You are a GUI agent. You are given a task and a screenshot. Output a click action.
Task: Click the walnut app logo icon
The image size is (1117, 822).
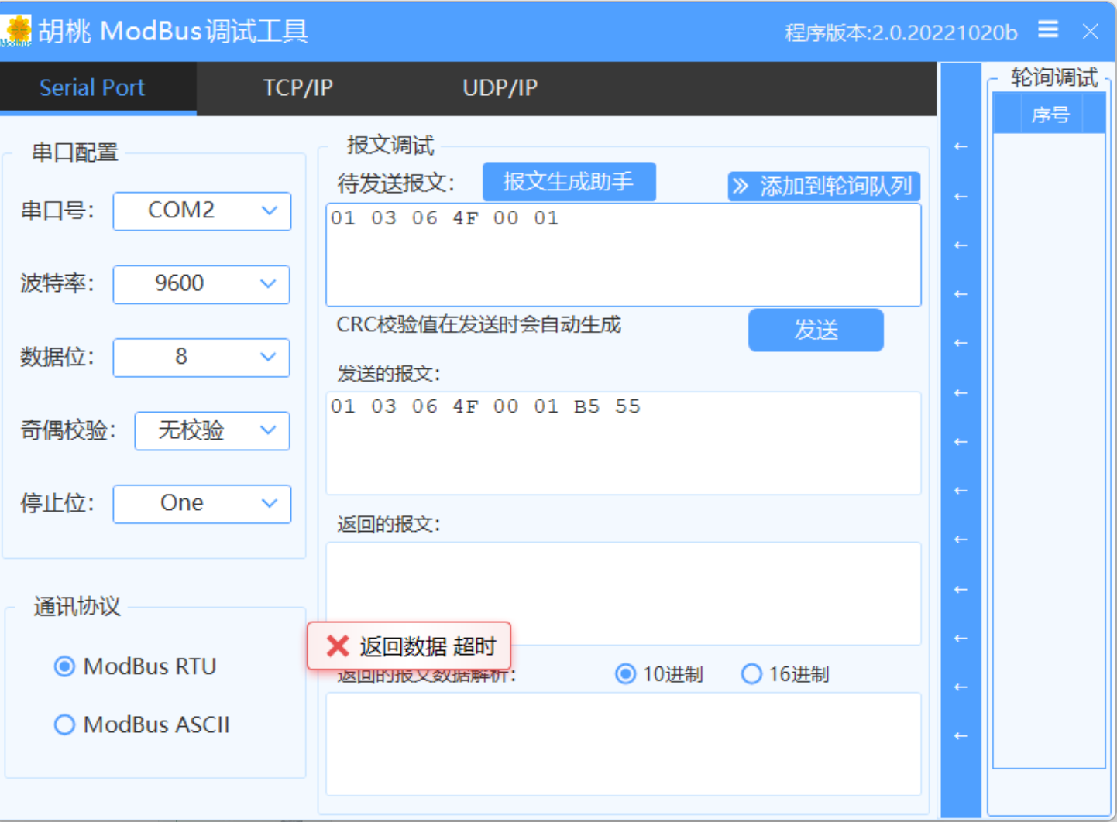tap(17, 30)
